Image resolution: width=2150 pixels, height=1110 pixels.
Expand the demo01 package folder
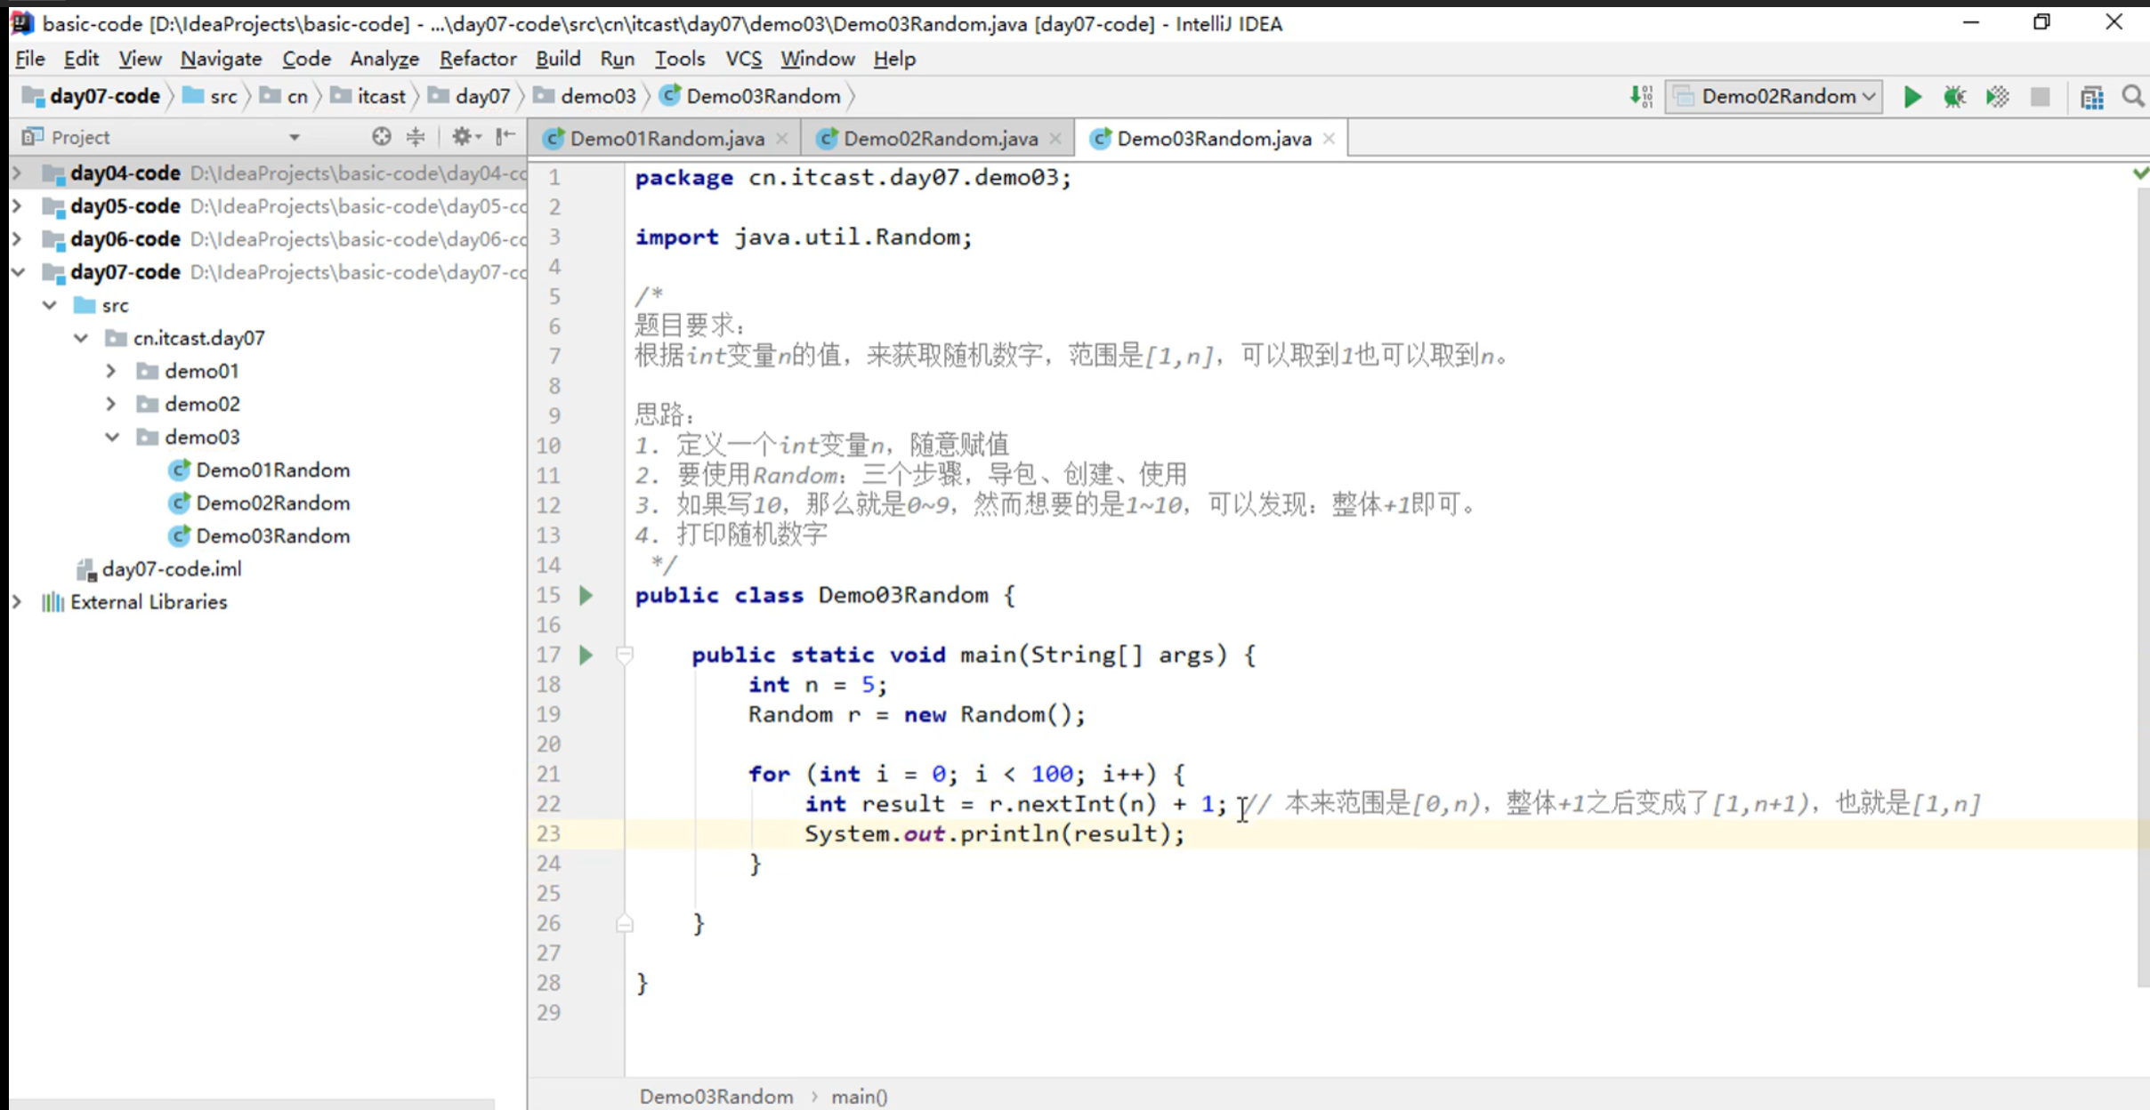[x=111, y=371]
